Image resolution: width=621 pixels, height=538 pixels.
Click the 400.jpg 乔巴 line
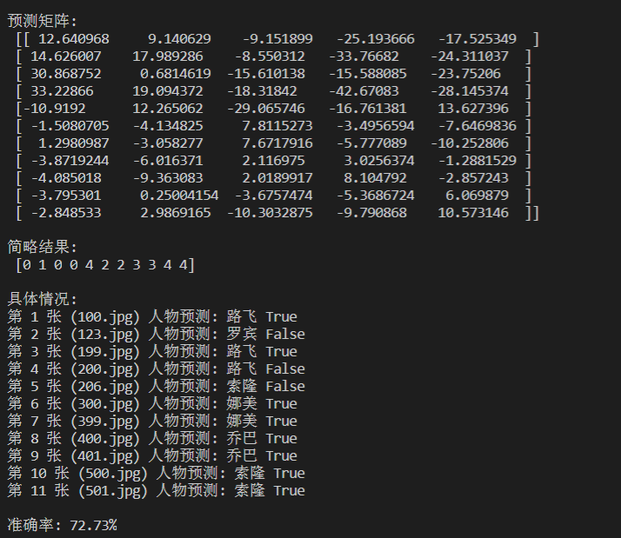pyautogui.click(x=152, y=439)
